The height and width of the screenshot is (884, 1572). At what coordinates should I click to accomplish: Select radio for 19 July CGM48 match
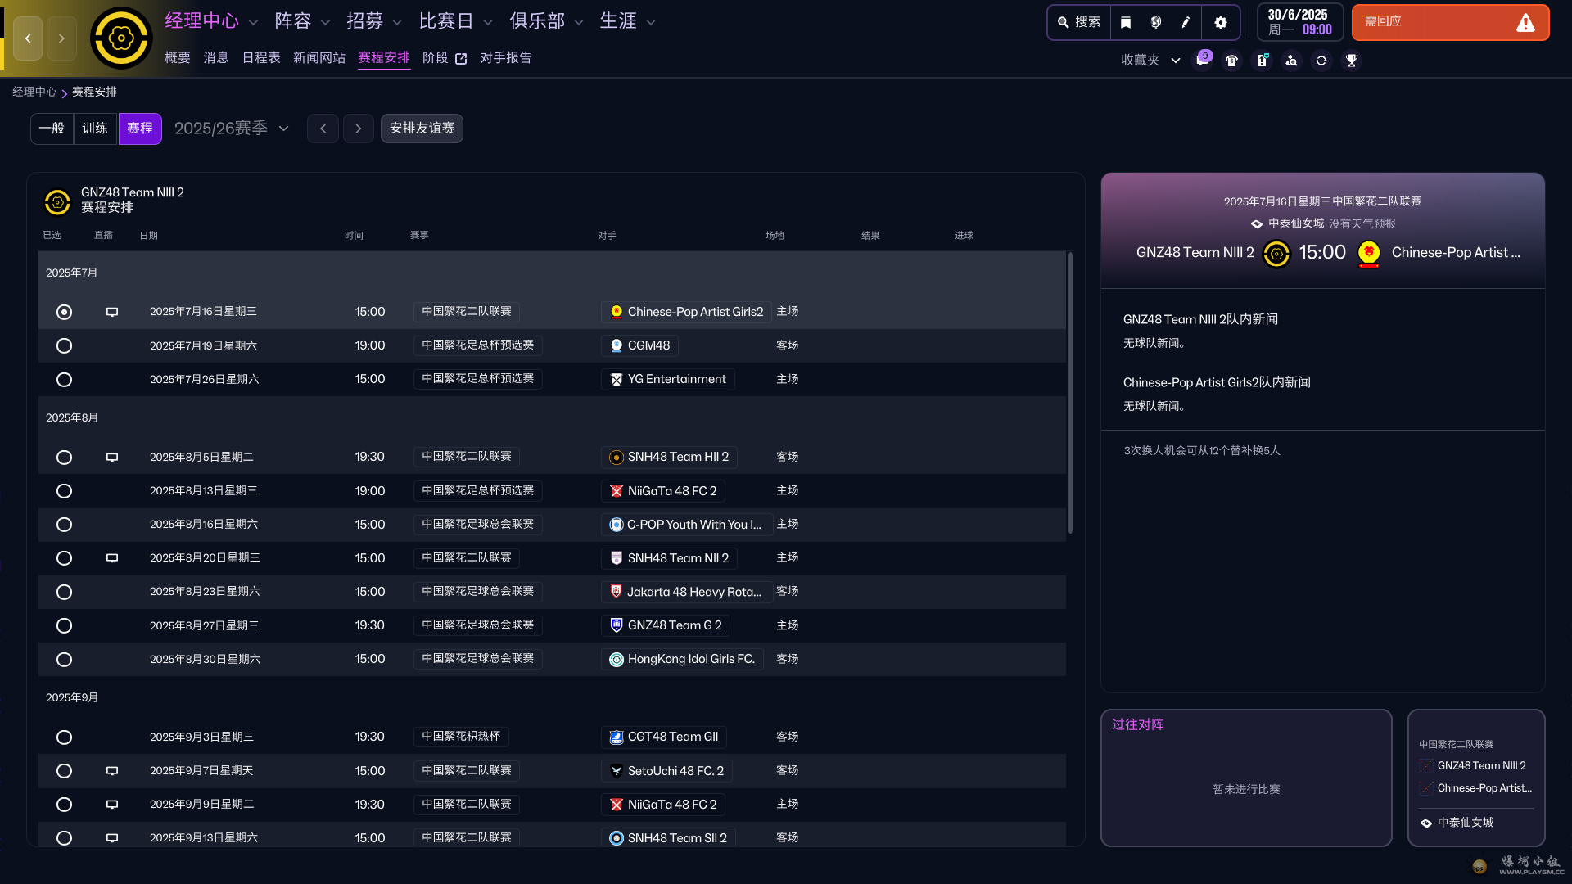click(64, 345)
